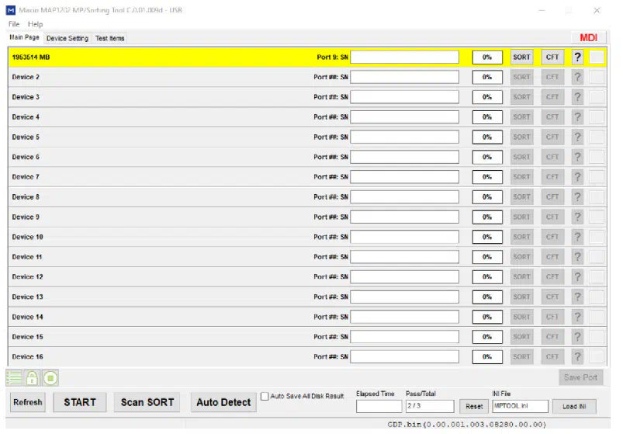623x434 pixels.
Task: Click the Maxio app icon in the title bar
Action: pos(12,10)
